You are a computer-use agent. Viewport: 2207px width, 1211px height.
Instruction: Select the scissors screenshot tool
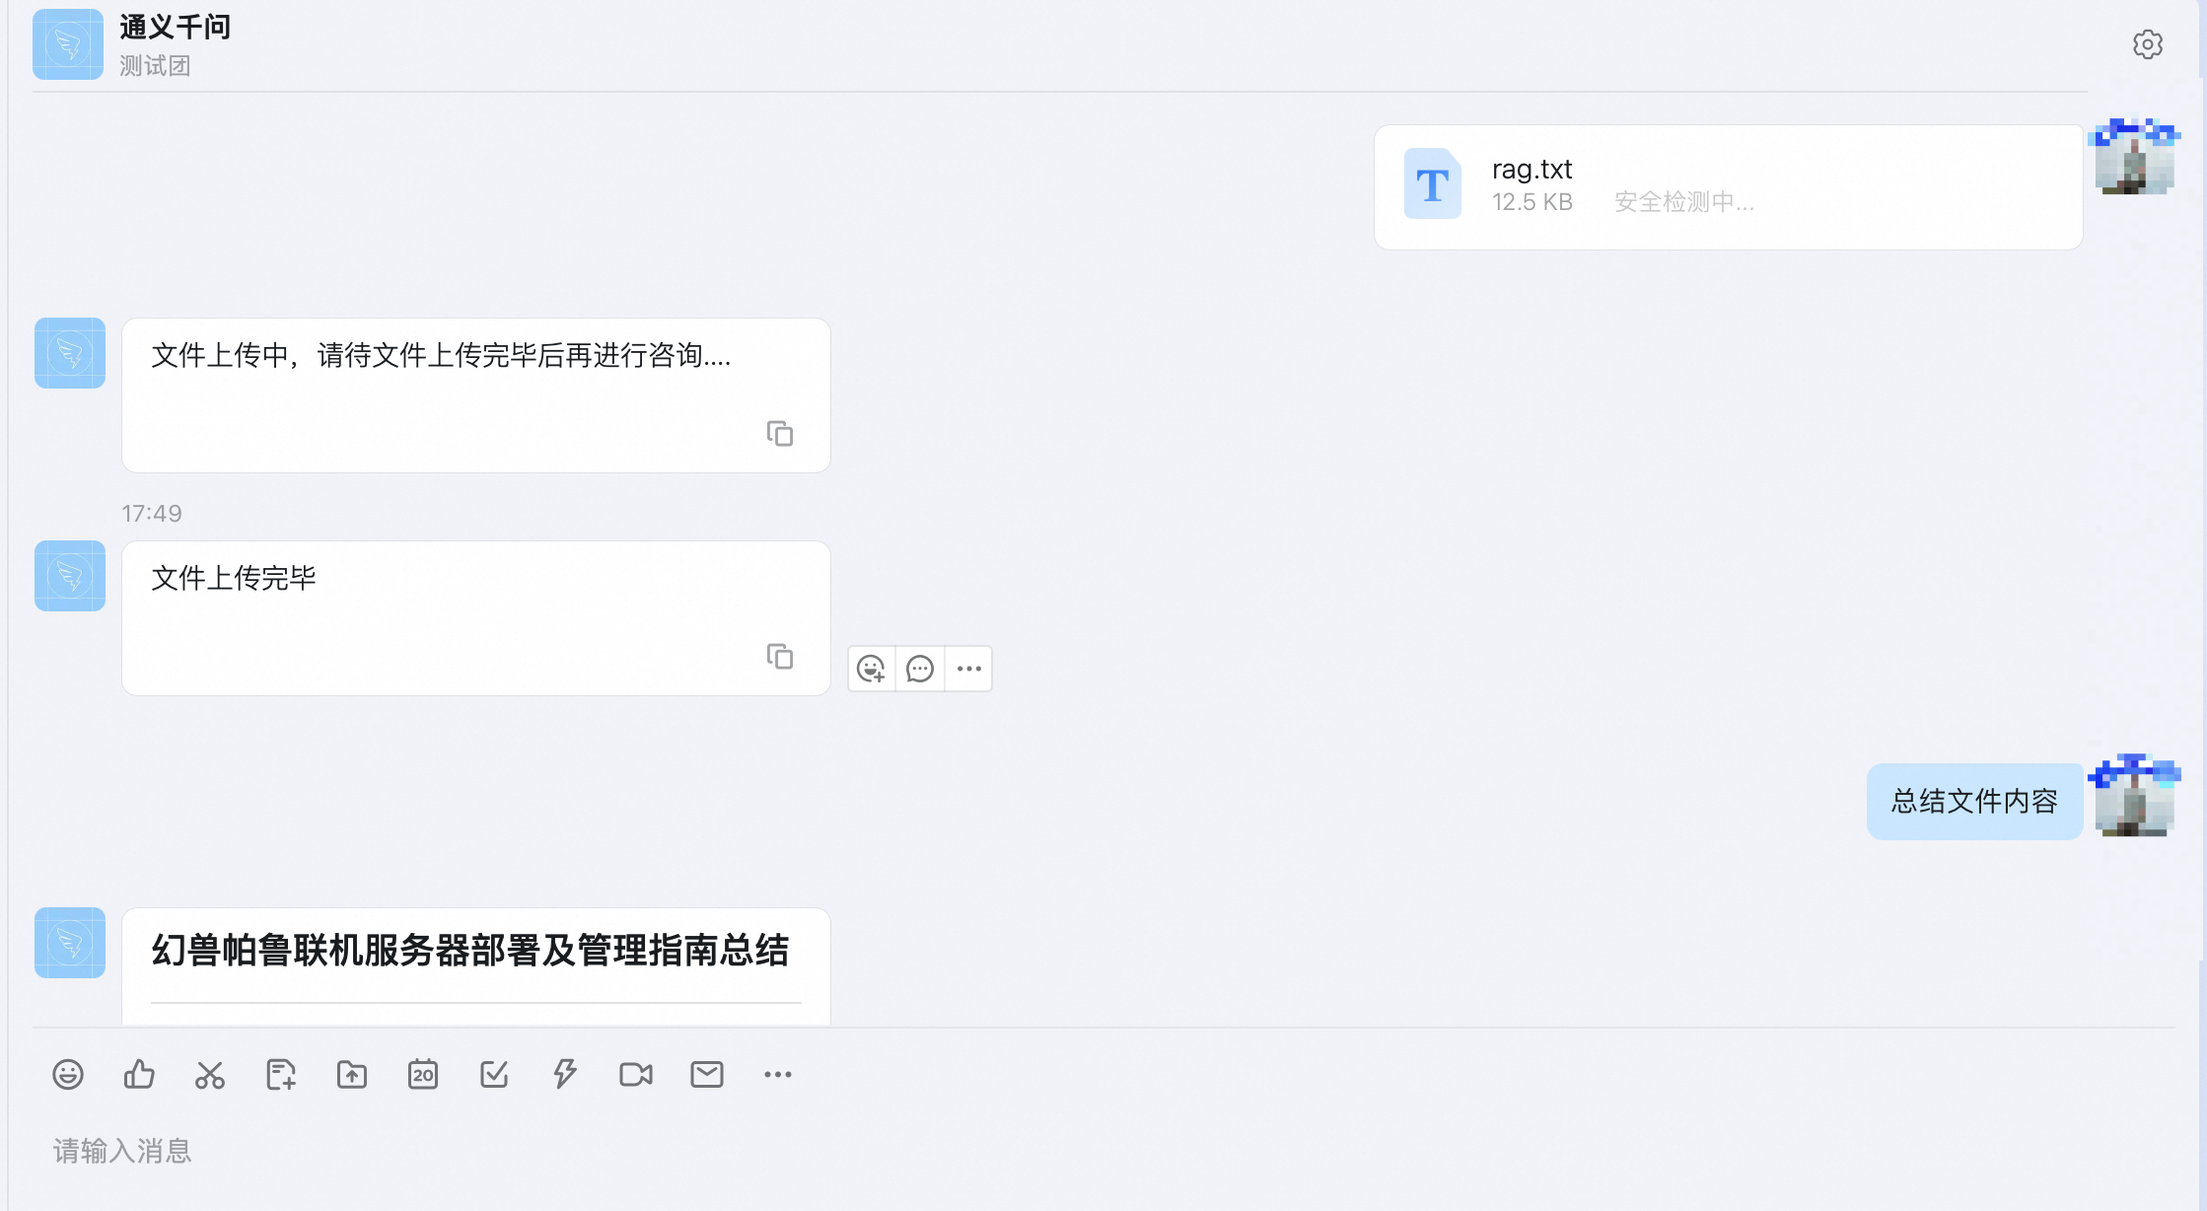[210, 1074]
